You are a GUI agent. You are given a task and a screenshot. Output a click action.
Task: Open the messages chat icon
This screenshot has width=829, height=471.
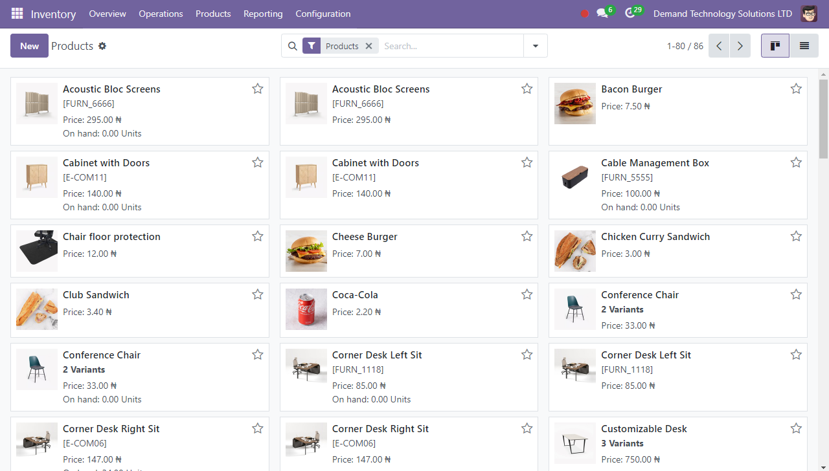coord(602,14)
